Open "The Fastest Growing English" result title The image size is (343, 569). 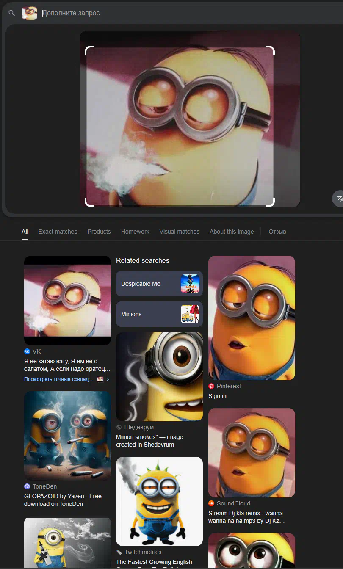[154, 562]
